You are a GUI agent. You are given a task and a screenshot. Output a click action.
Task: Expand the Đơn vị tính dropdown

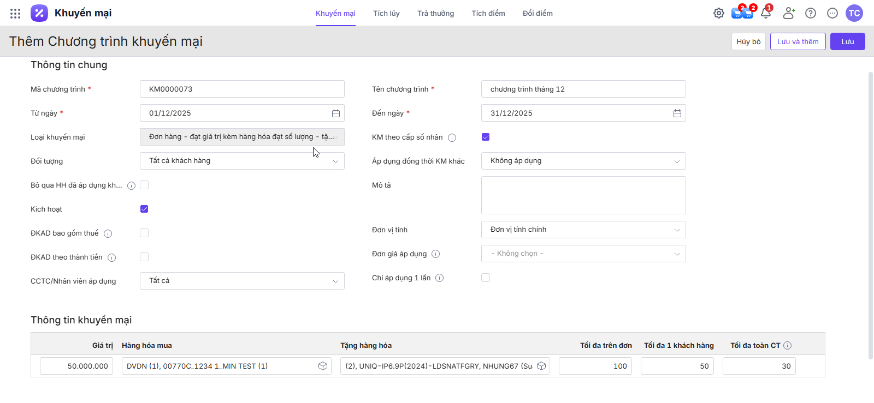click(583, 230)
